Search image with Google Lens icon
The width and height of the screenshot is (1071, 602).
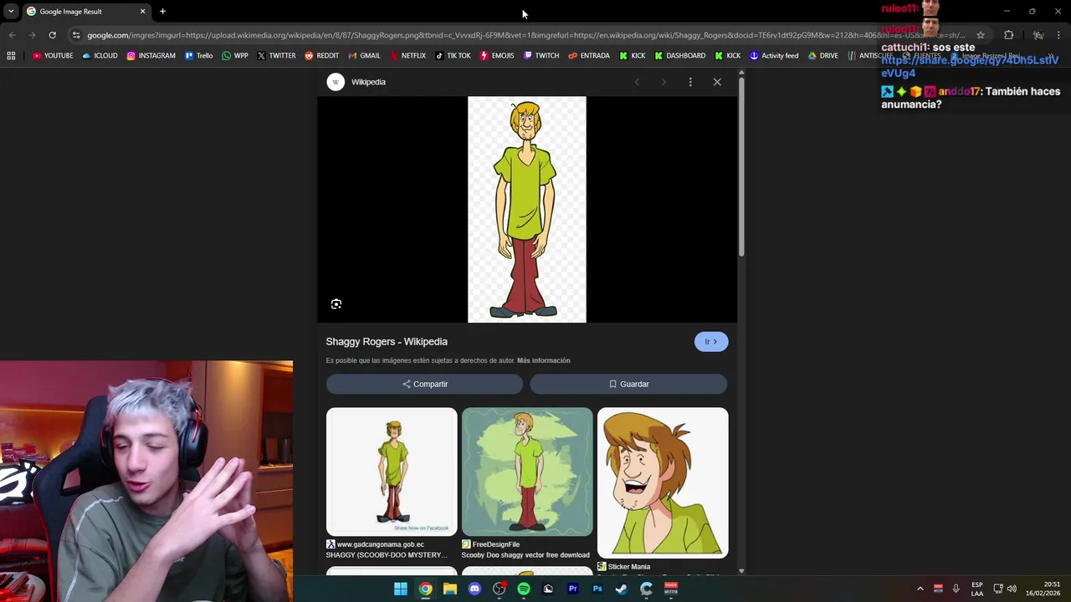336,304
